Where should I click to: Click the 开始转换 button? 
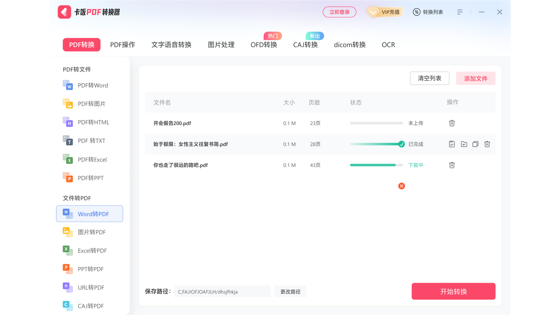pos(453,291)
